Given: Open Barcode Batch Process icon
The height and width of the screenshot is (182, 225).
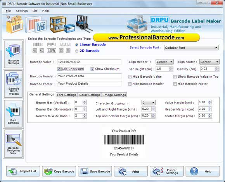Looking at the screenshot, I should click(13, 84).
